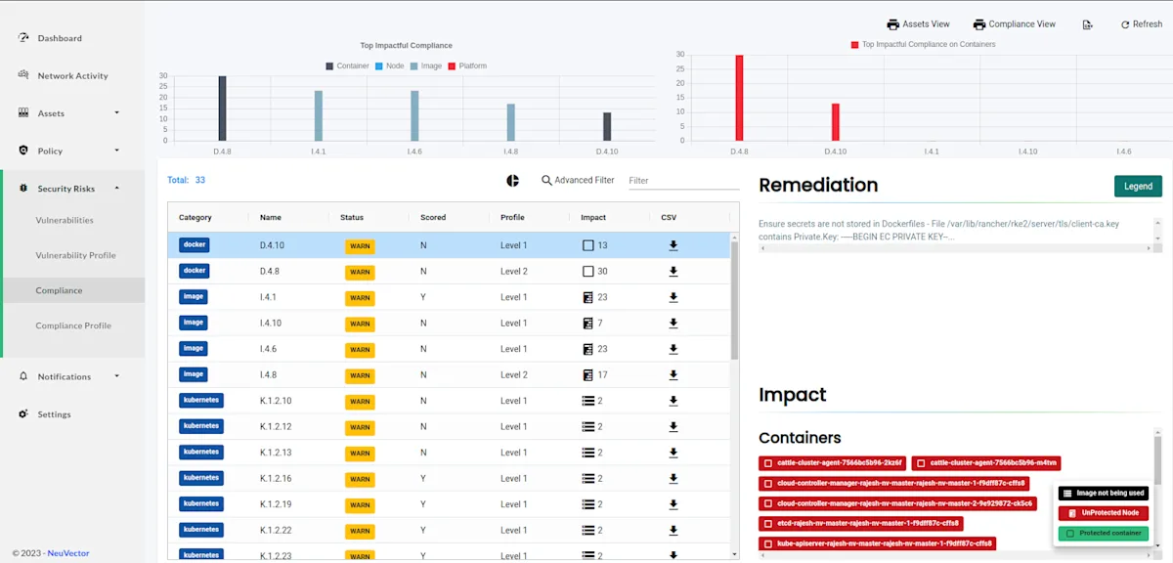Sort table by Scored column

(433, 217)
